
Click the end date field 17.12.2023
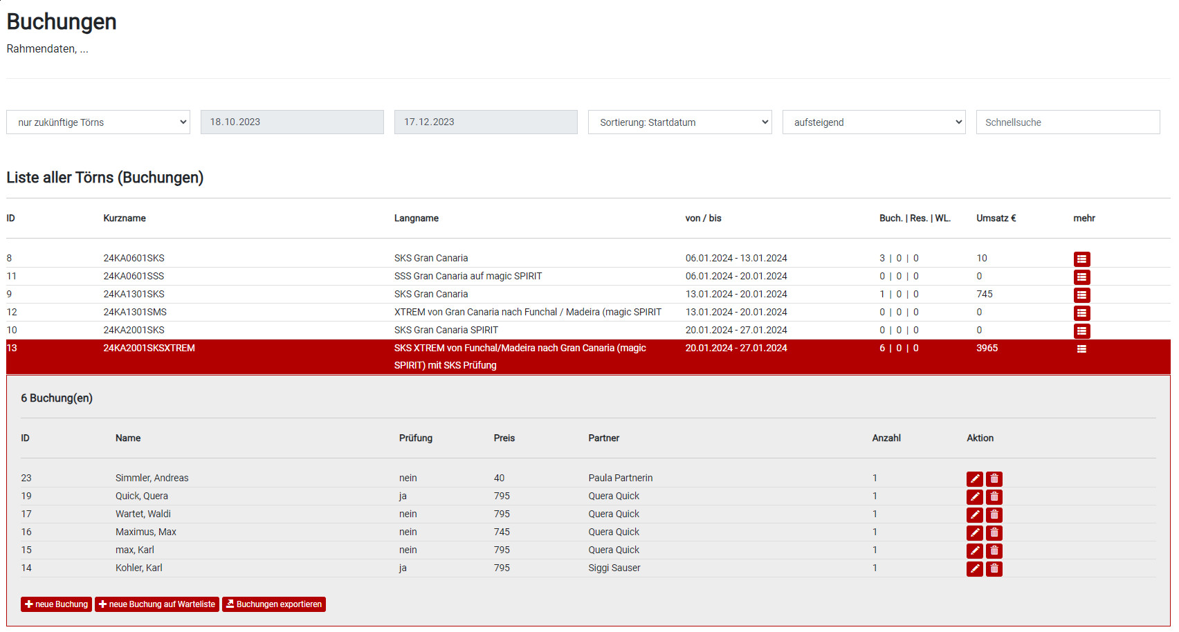pyautogui.click(x=486, y=122)
